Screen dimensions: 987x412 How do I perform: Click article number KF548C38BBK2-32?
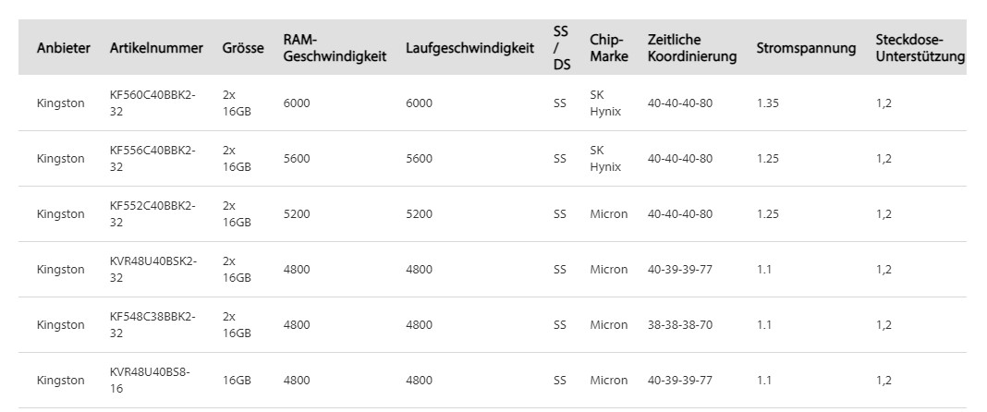click(x=152, y=324)
